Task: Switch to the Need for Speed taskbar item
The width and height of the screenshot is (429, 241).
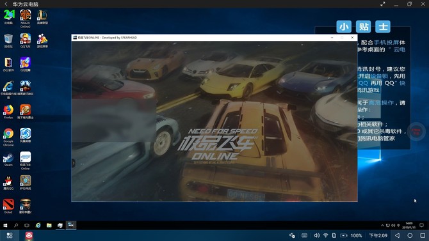Action: [71, 226]
